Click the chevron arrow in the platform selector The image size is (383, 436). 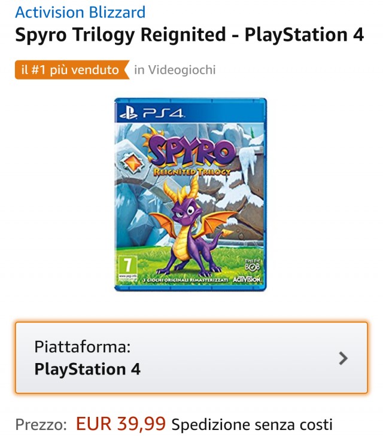pos(343,358)
